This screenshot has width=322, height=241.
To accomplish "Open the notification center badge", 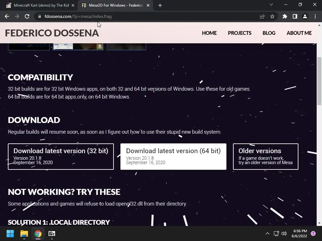I will pos(313,233).
